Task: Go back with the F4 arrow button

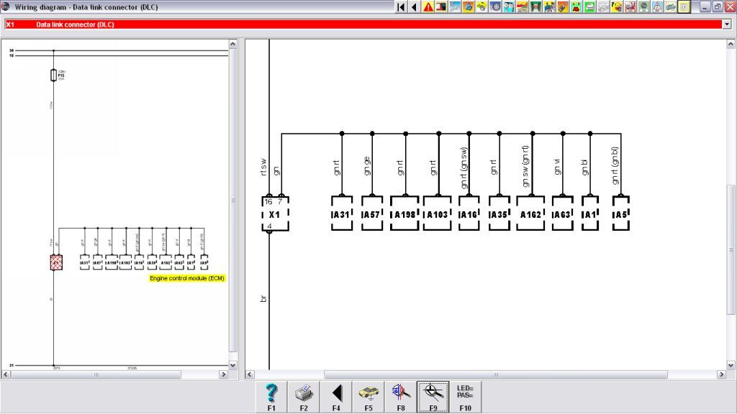Action: tap(336, 397)
